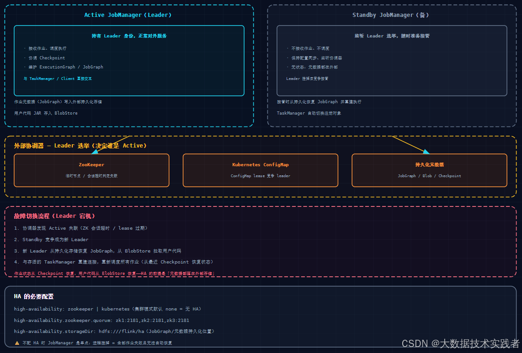This screenshot has height=353, width=522.
Task: Click the '用户代码 JAR 存入 BlobStore' line
Action: tap(46, 113)
